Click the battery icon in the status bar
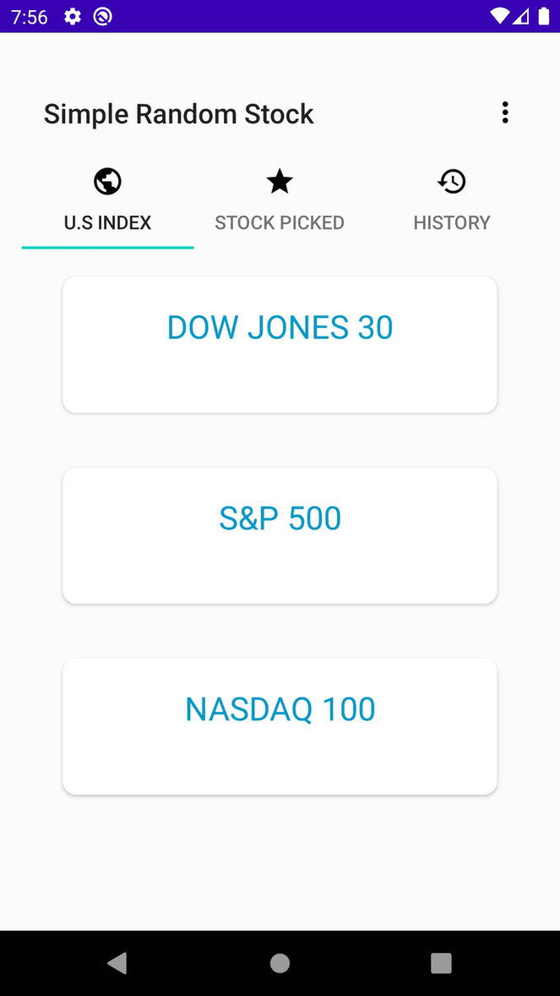Screen dimensions: 560x996 point(544,16)
